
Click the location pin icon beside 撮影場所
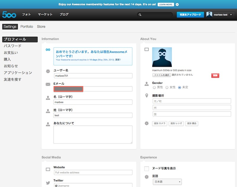146,96
